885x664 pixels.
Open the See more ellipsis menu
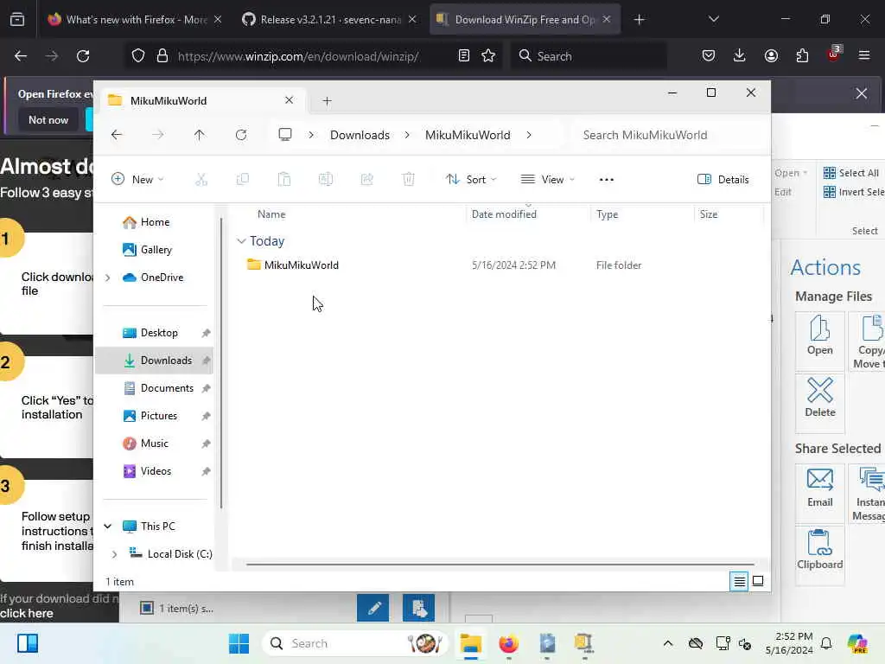pos(606,180)
